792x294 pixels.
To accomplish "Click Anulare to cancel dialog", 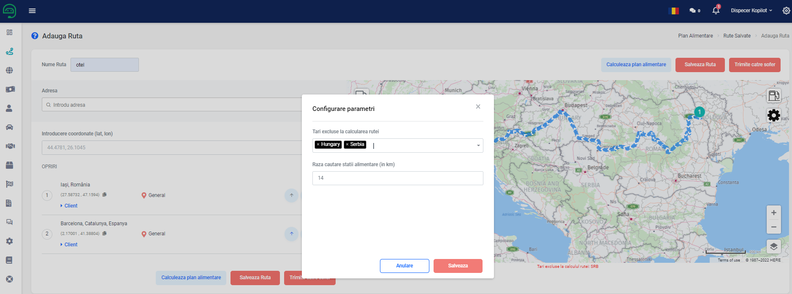I will (x=404, y=266).
